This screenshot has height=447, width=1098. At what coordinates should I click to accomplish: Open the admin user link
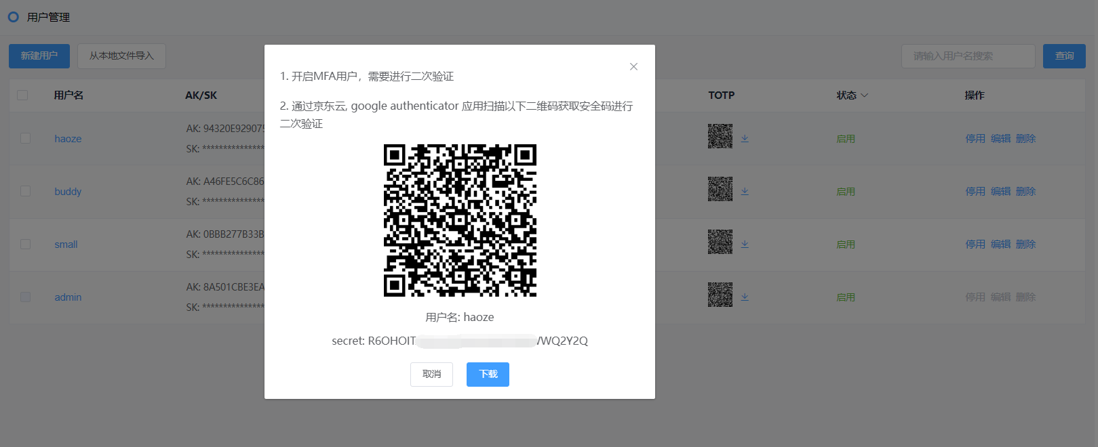[x=68, y=297]
